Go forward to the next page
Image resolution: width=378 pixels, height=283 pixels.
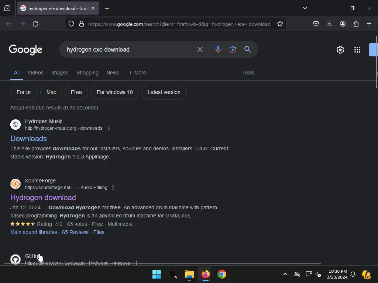(22, 24)
